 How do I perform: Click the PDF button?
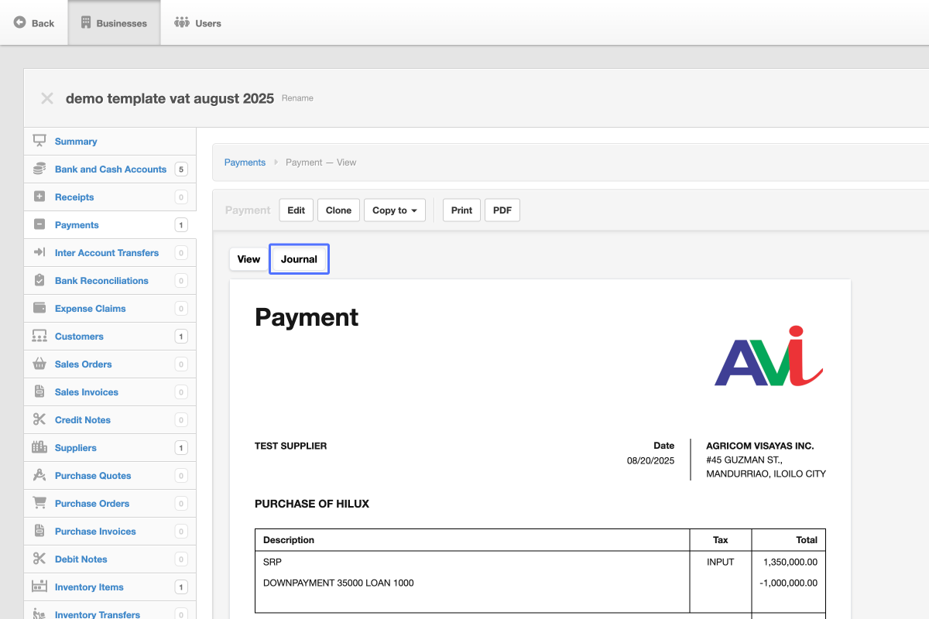[502, 210]
